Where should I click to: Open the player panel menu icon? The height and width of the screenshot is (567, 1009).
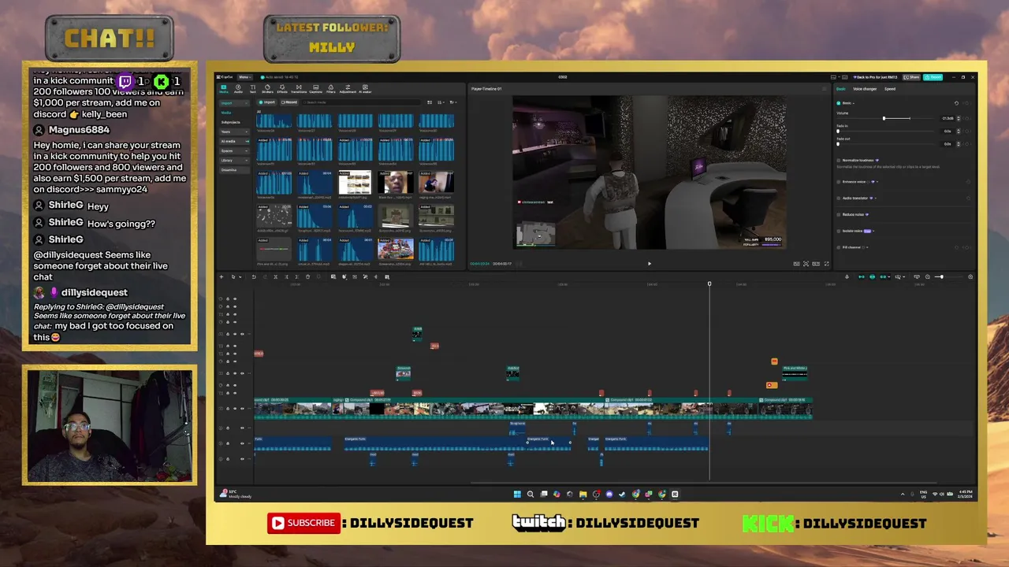click(825, 89)
